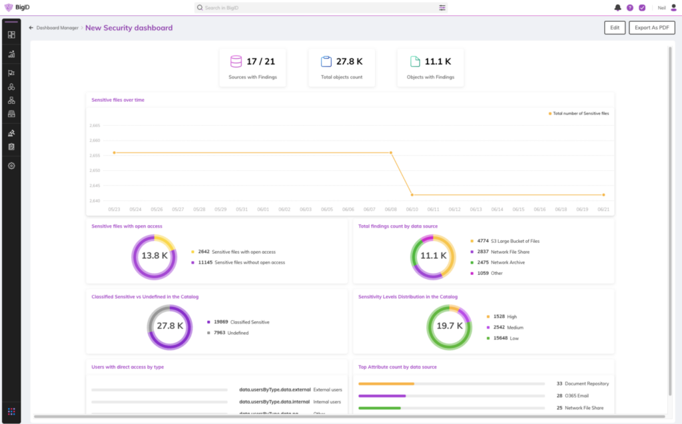Click the app grid launcher at sidebar bottom

11,411
